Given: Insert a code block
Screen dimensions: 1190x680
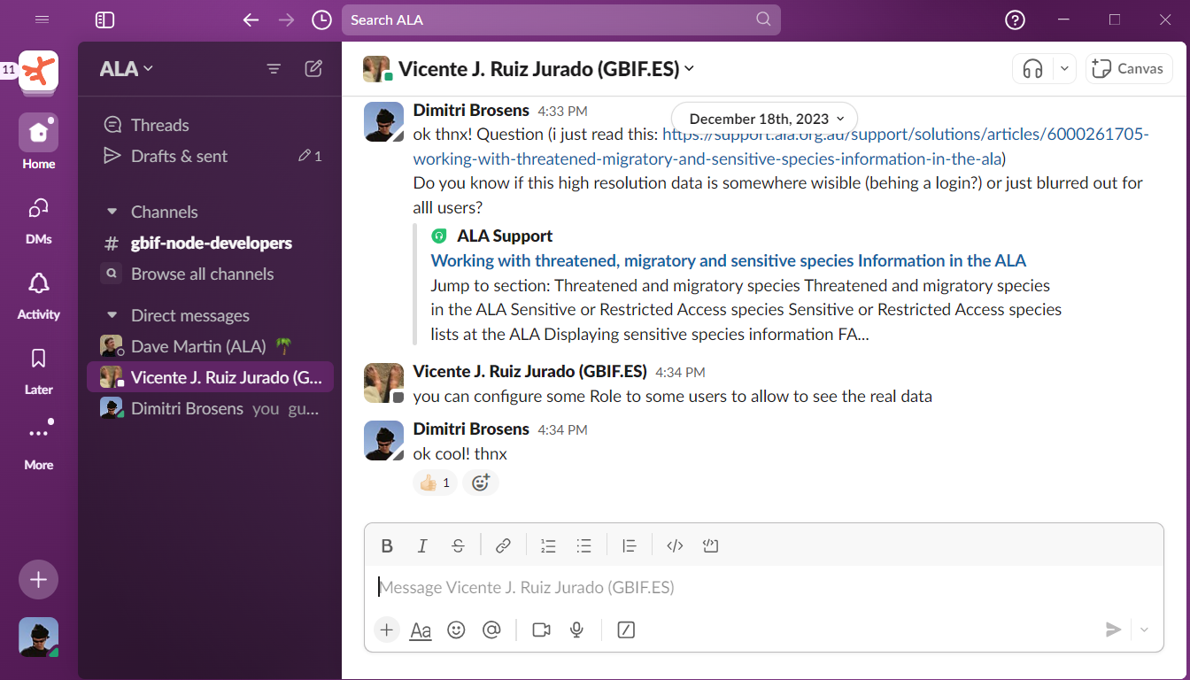Looking at the screenshot, I should [x=710, y=546].
